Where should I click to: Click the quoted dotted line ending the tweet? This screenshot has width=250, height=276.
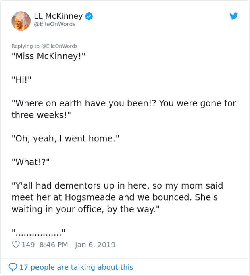[x=38, y=232]
